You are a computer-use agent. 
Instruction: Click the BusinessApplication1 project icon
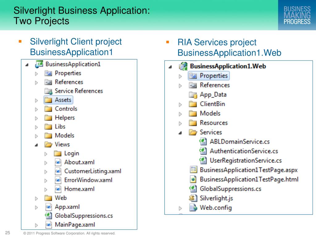(39, 64)
